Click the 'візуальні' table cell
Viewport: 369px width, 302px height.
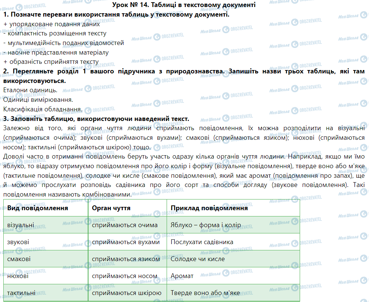(21, 225)
